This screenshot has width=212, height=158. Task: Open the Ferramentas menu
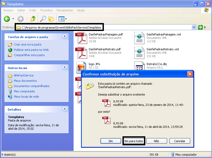[65, 10]
